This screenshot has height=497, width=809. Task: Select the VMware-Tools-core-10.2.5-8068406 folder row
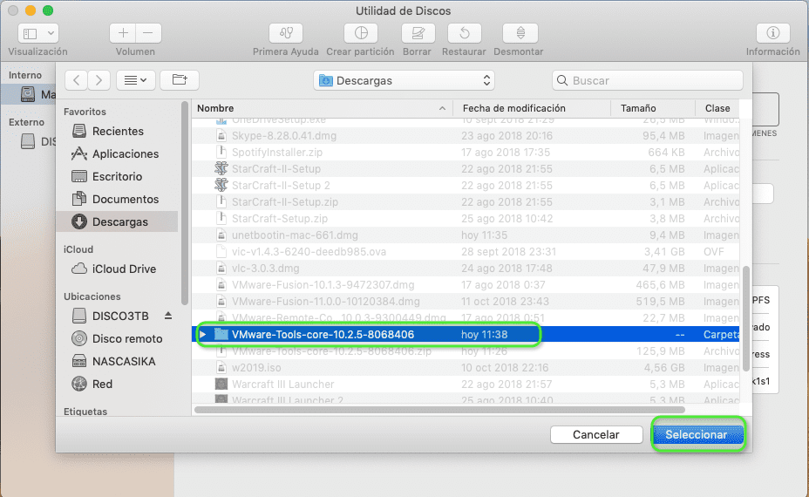[466, 335]
